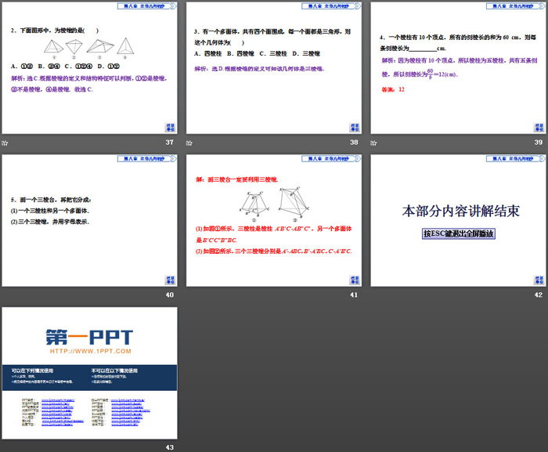Viewport: 548px width, 452px height.
Task: Click the blue corner icon on slide 37
Action: pyautogui.click(x=170, y=127)
